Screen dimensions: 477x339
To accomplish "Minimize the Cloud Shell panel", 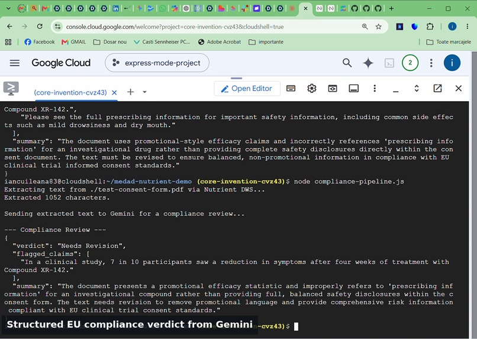I will (395, 91).
